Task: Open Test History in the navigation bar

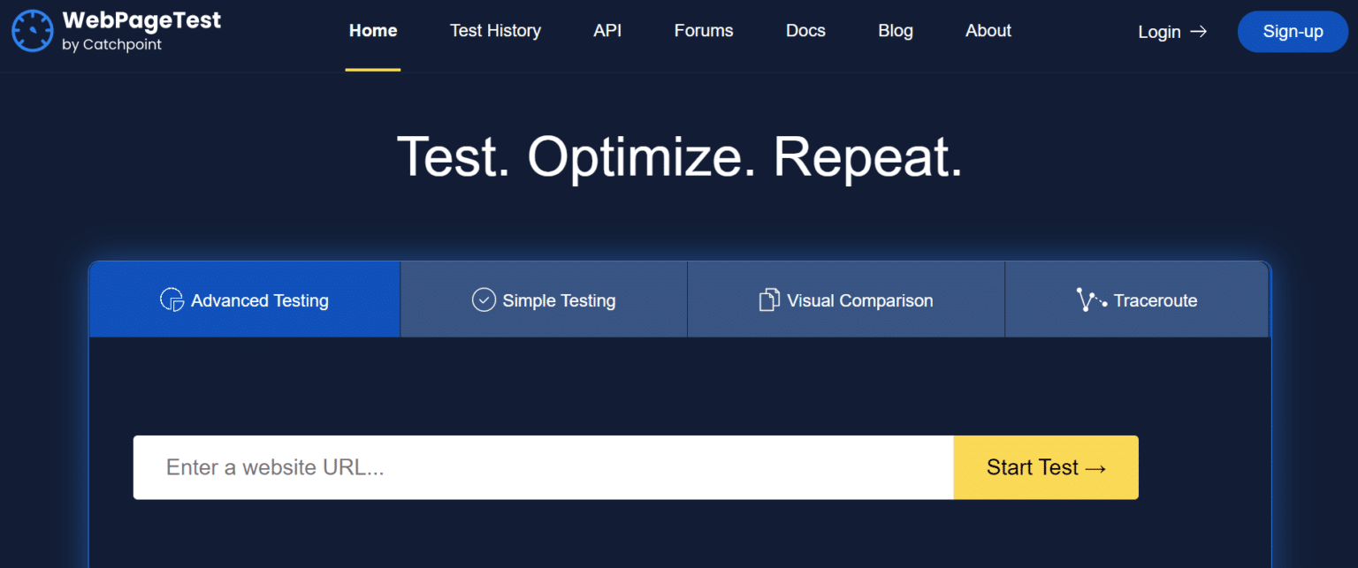Action: (495, 31)
